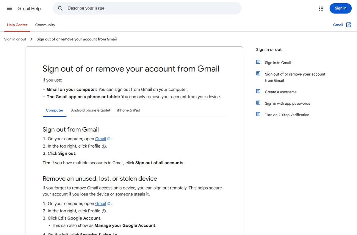Open the Google apps grid

(x=321, y=8)
